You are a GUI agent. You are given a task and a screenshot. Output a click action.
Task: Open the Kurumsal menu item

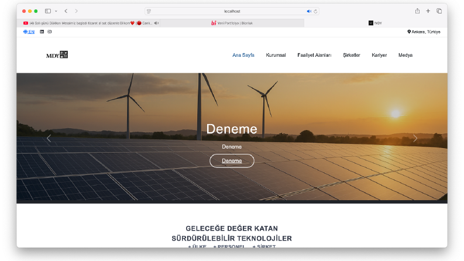pyautogui.click(x=276, y=55)
